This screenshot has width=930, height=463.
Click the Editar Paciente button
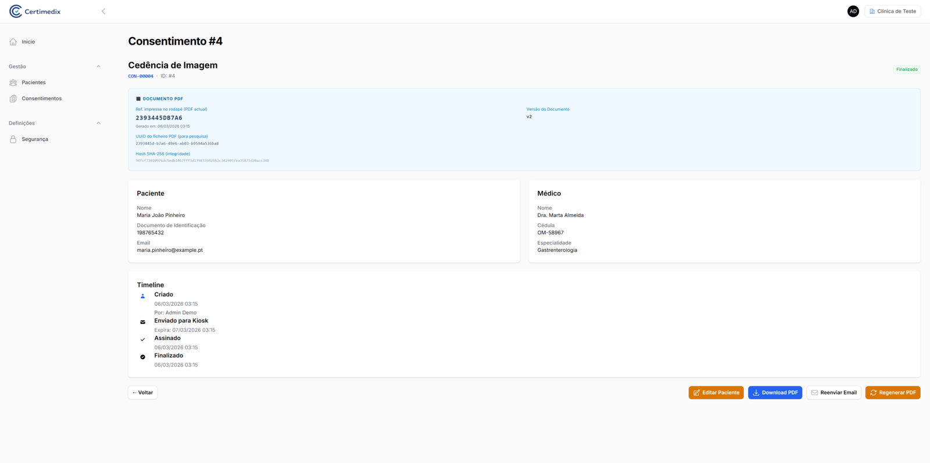[716, 393]
